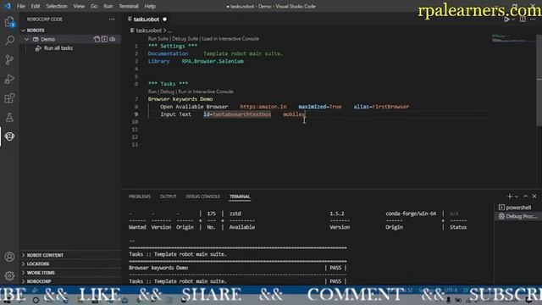Open the Testing flask view

click(x=9, y=117)
